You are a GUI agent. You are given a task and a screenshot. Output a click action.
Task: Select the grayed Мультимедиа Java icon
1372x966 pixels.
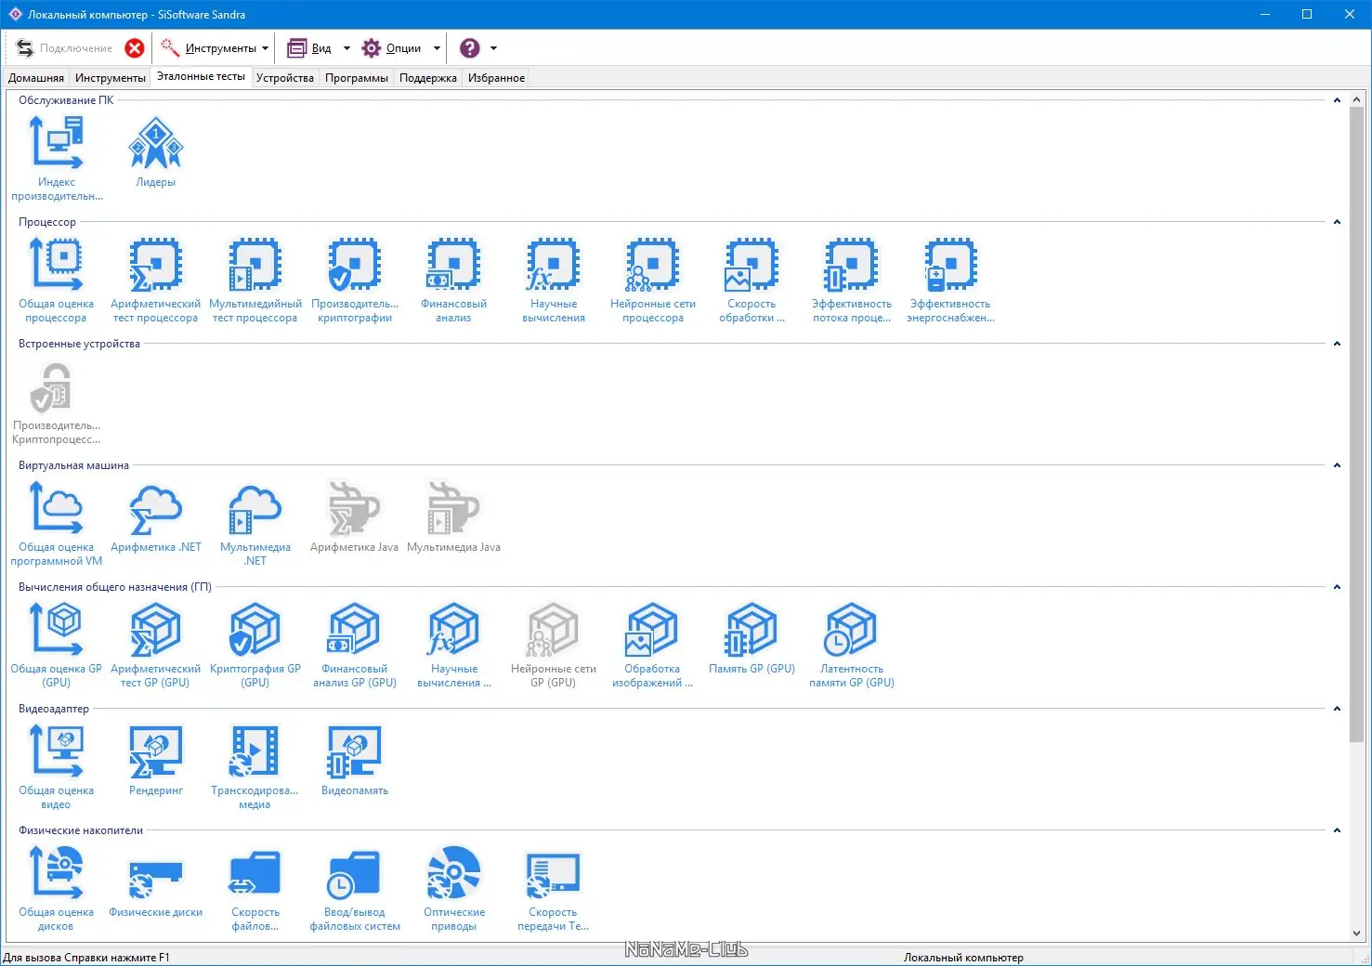point(454,516)
